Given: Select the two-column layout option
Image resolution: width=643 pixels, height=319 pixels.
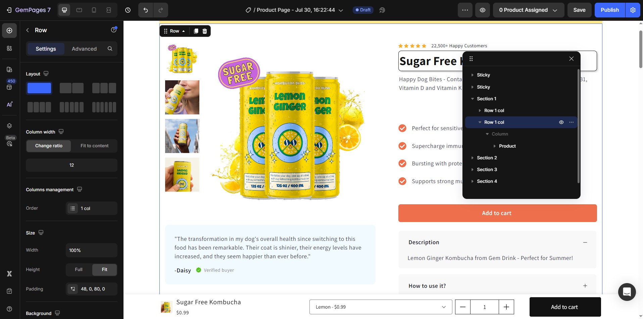Looking at the screenshot, I should coord(71,88).
